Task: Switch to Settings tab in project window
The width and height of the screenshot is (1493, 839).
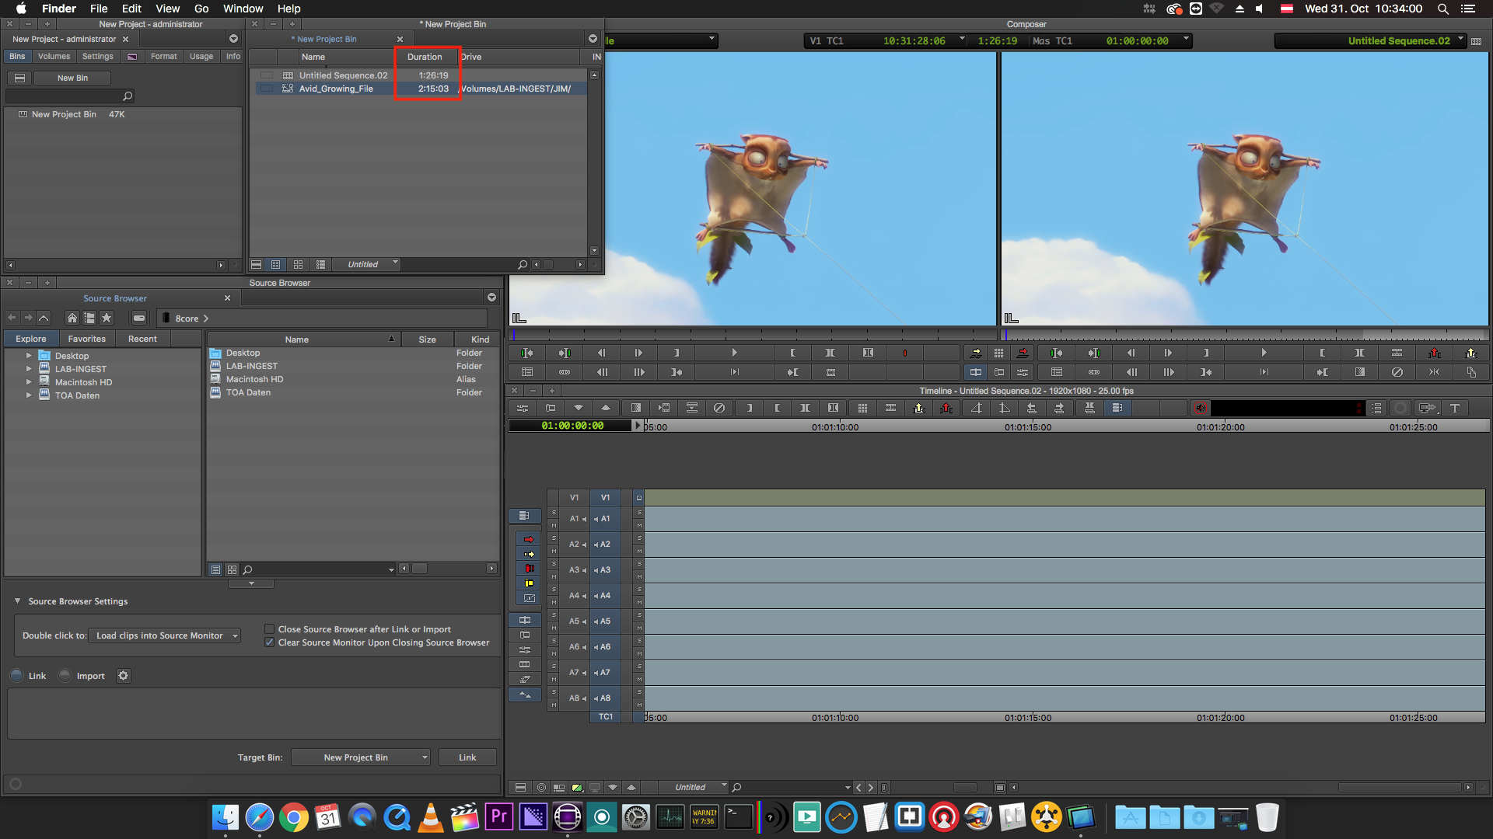Action: coord(97,57)
